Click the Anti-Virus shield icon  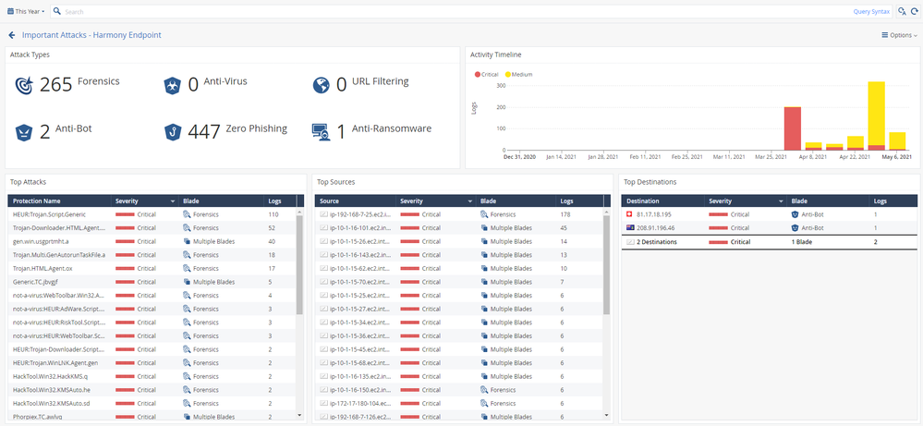(172, 86)
